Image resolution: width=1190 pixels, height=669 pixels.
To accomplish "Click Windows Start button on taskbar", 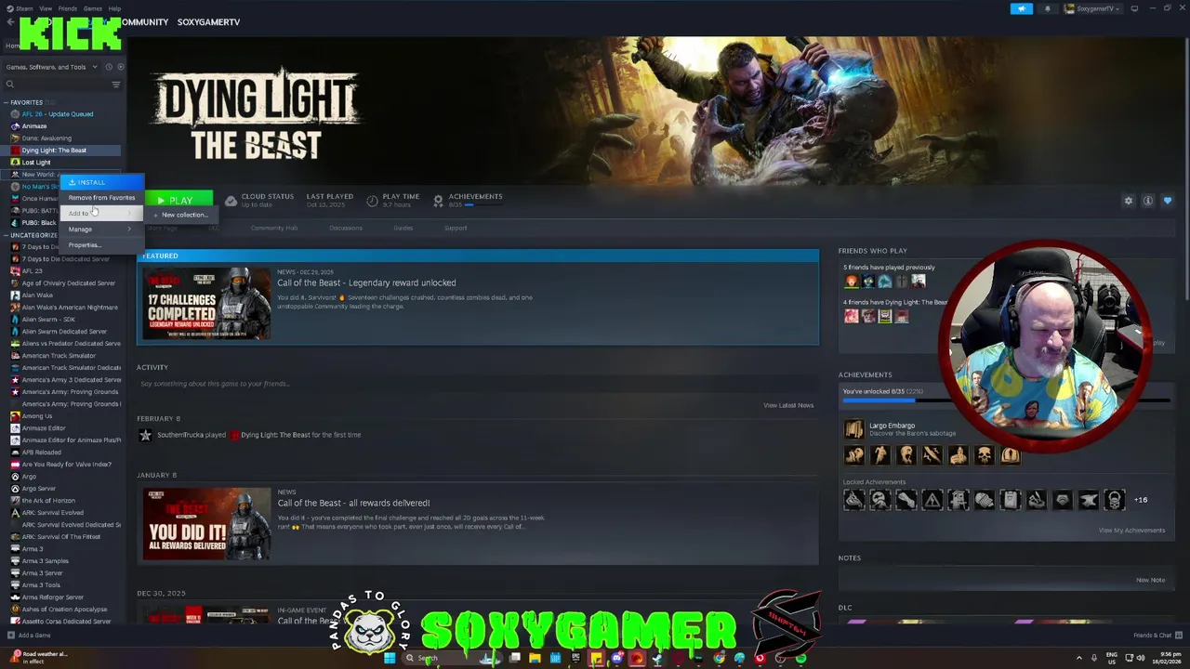I will pyautogui.click(x=390, y=658).
